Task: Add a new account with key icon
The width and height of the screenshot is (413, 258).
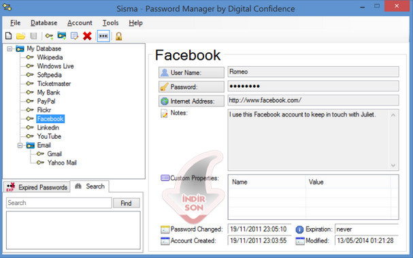Action: tap(49, 36)
